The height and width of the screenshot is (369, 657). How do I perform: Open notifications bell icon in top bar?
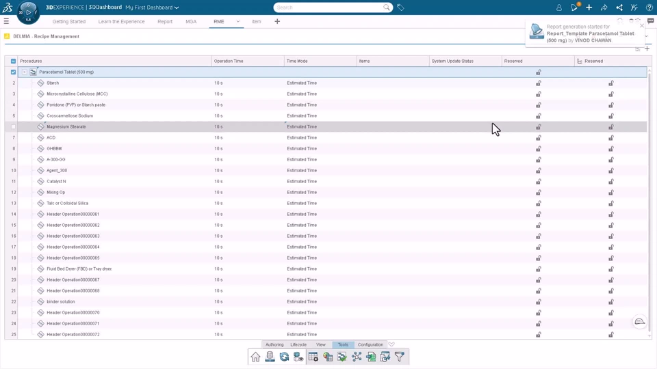pos(574,7)
